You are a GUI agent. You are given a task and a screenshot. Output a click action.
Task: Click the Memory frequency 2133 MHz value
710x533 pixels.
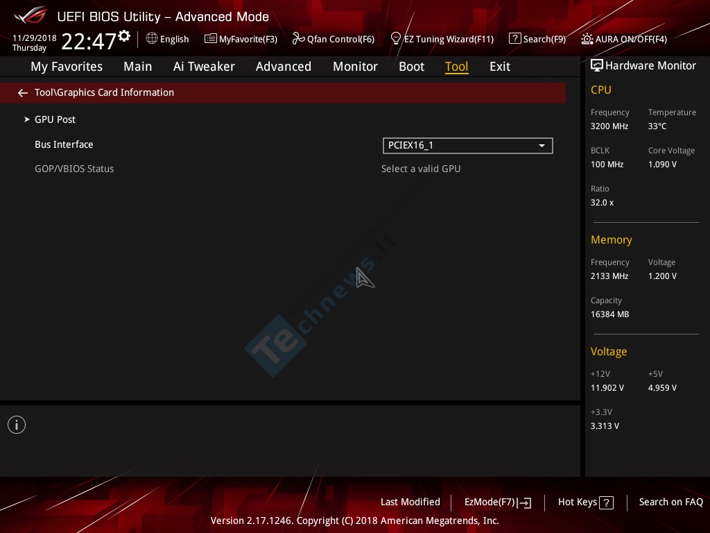[x=609, y=276]
